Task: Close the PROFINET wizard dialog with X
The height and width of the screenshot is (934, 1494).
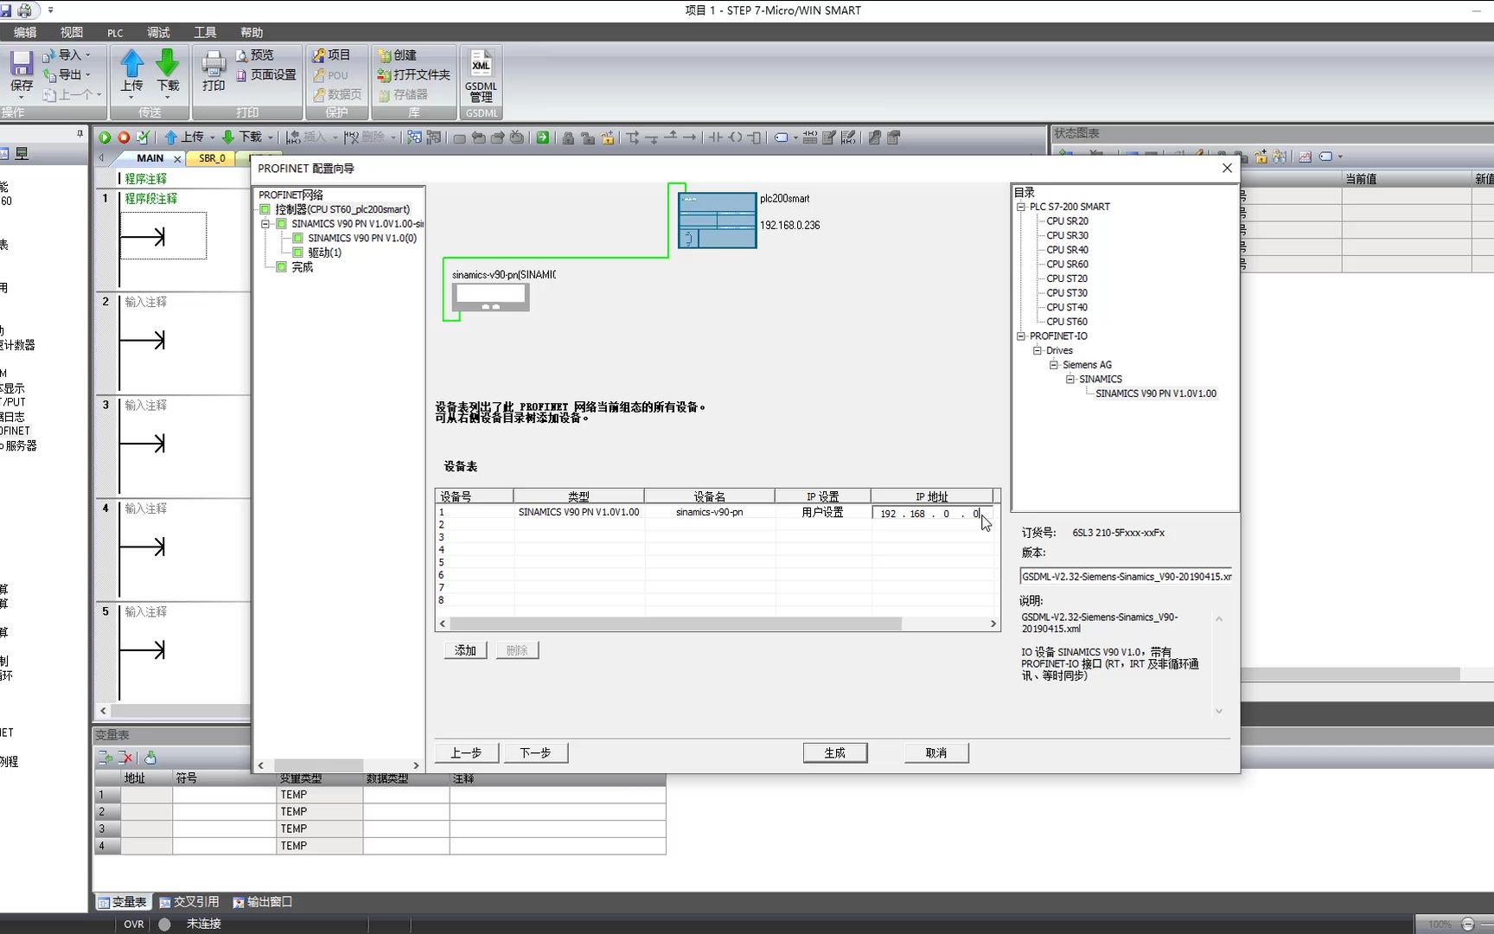Action: [1227, 168]
